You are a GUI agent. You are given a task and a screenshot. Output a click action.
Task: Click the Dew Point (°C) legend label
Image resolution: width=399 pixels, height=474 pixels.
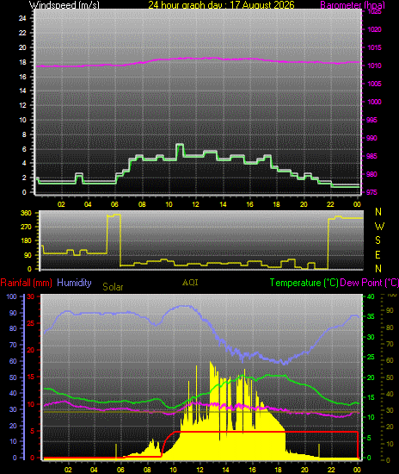click(x=370, y=283)
